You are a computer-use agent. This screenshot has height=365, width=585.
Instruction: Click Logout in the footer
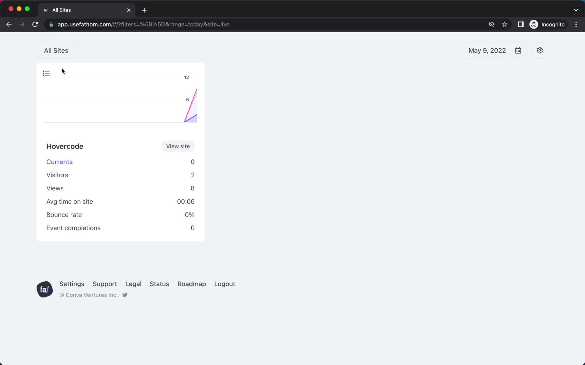point(225,284)
